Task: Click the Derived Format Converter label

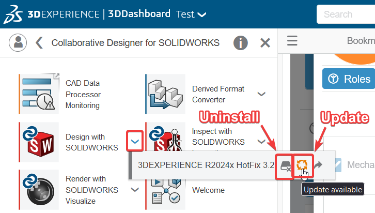Action: [x=218, y=94]
